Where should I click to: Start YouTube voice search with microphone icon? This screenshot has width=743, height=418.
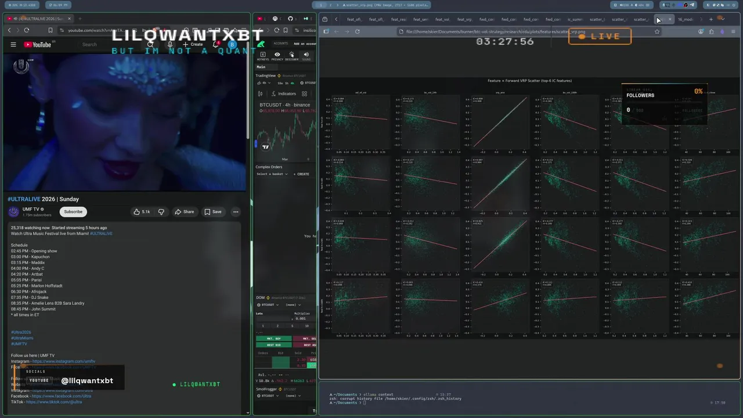(x=170, y=45)
